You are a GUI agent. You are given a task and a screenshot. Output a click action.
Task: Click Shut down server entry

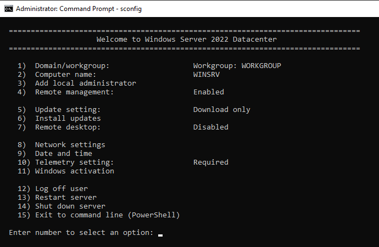click(70, 206)
